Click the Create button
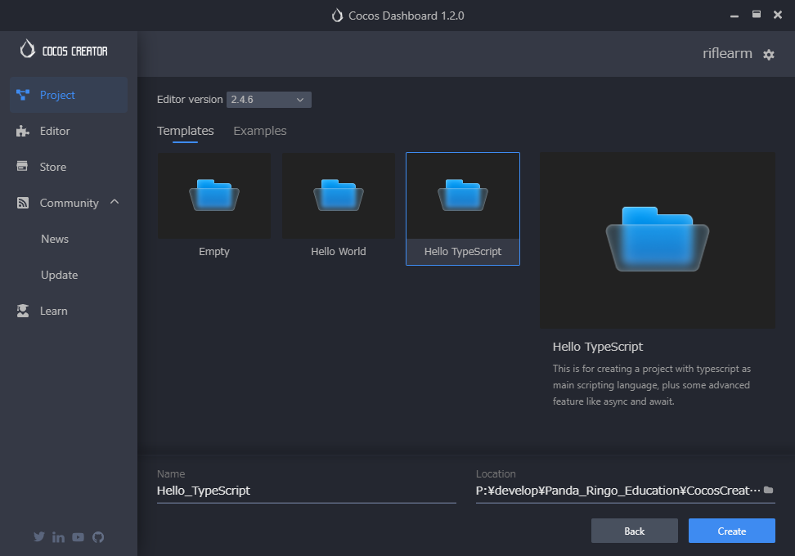 (x=732, y=531)
